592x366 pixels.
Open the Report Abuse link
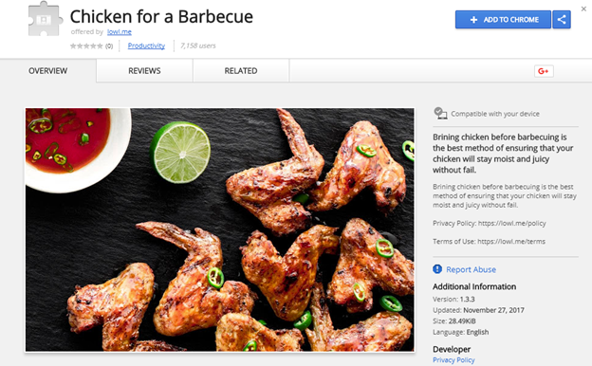tap(471, 269)
